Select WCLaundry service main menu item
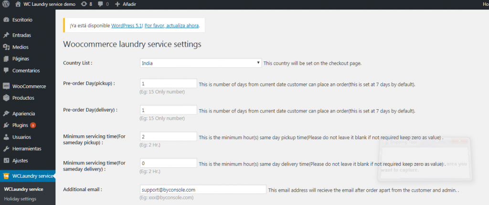 pyautogui.click(x=27, y=176)
